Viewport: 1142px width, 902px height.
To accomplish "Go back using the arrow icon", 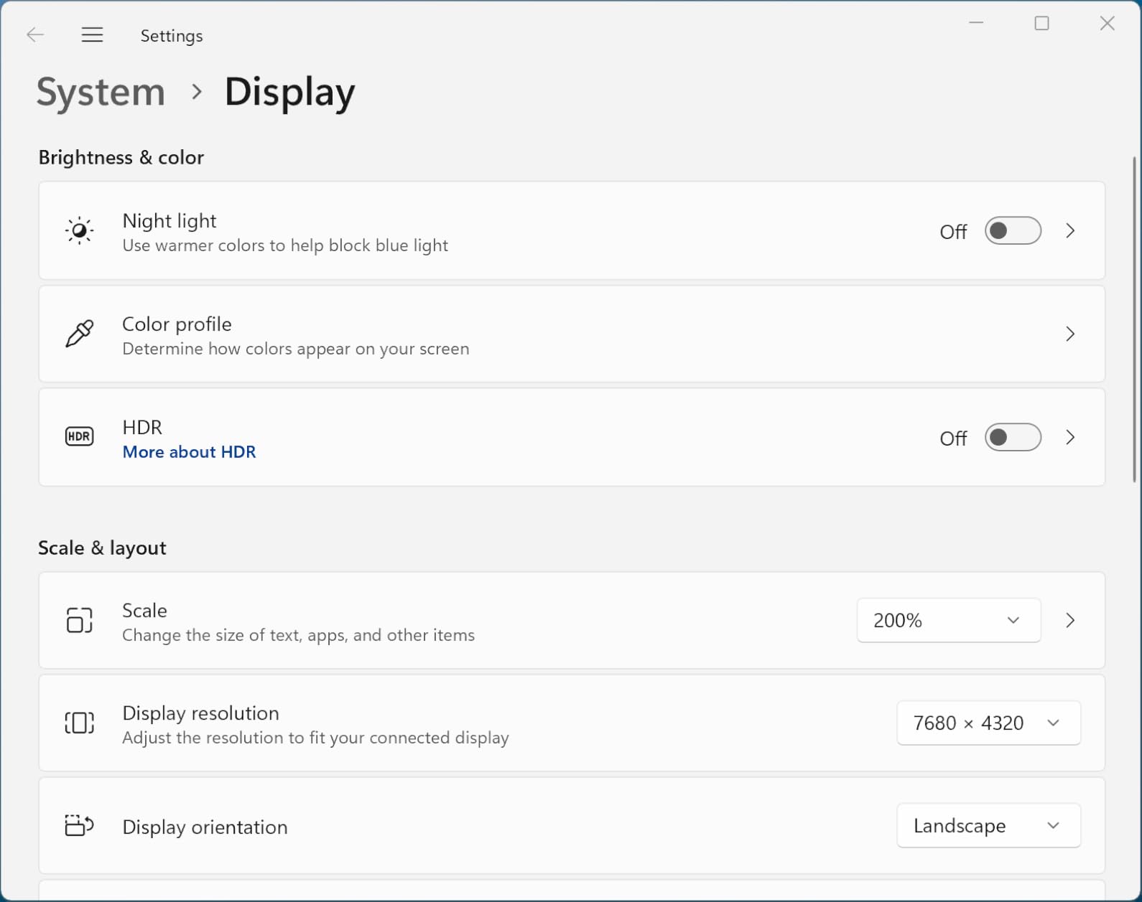I will 35,34.
